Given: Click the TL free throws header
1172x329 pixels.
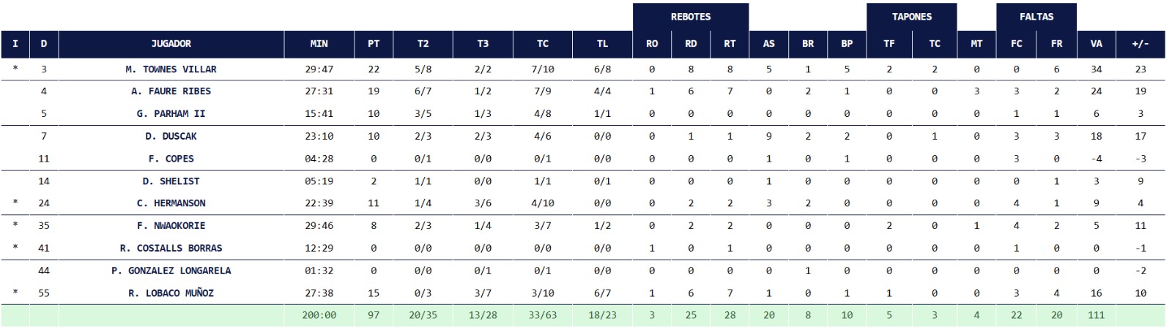Looking at the screenshot, I should click(x=602, y=44).
